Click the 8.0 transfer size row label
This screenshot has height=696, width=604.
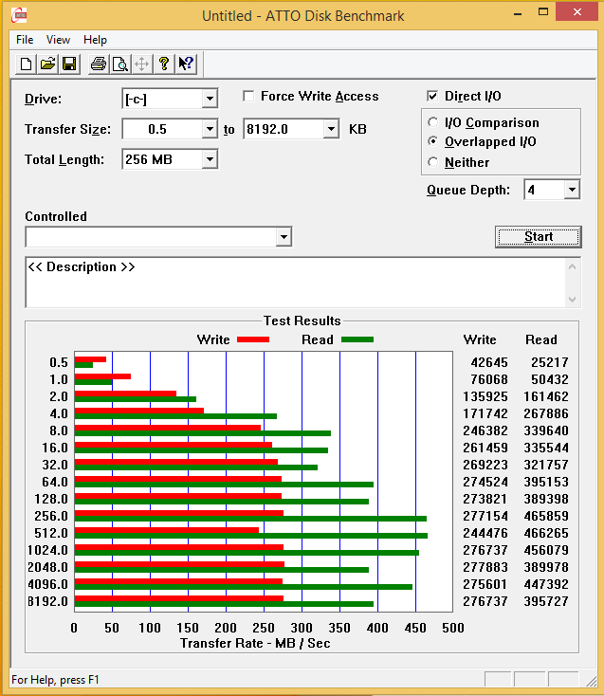(x=59, y=431)
